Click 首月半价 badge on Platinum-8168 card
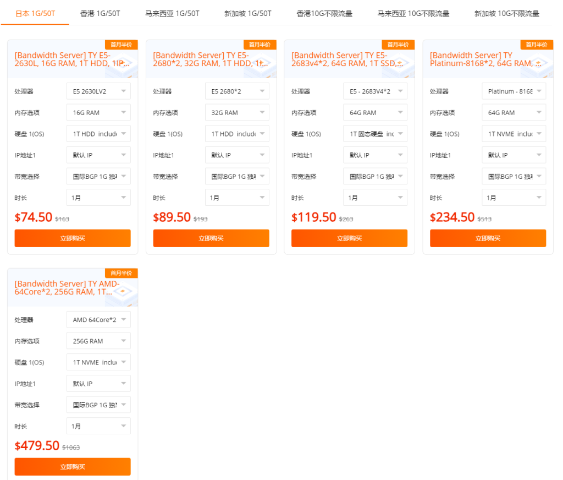This screenshot has width=563, height=480. pos(537,45)
